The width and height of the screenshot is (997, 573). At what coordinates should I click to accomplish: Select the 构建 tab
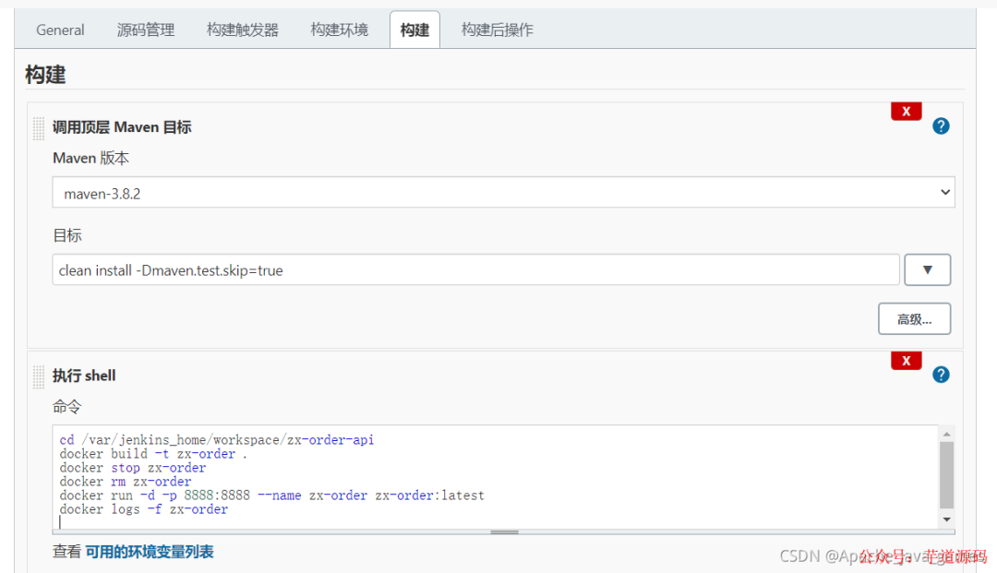point(414,30)
